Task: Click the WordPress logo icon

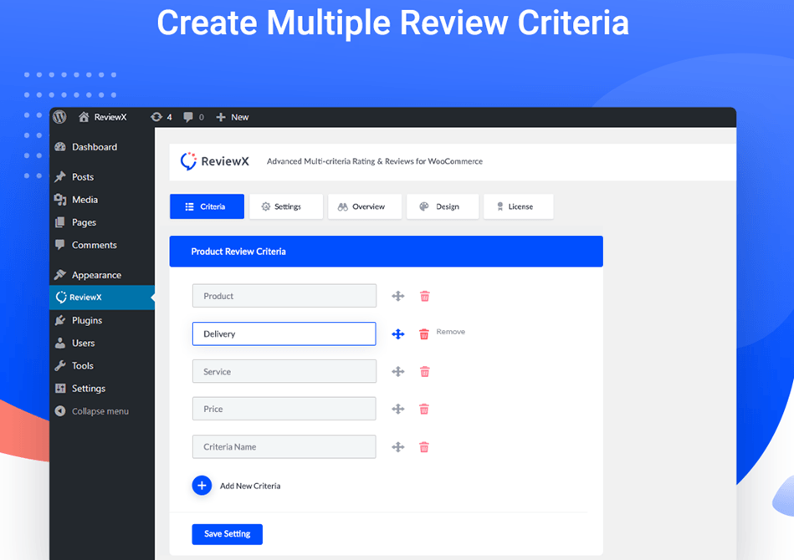Action: tap(59, 117)
